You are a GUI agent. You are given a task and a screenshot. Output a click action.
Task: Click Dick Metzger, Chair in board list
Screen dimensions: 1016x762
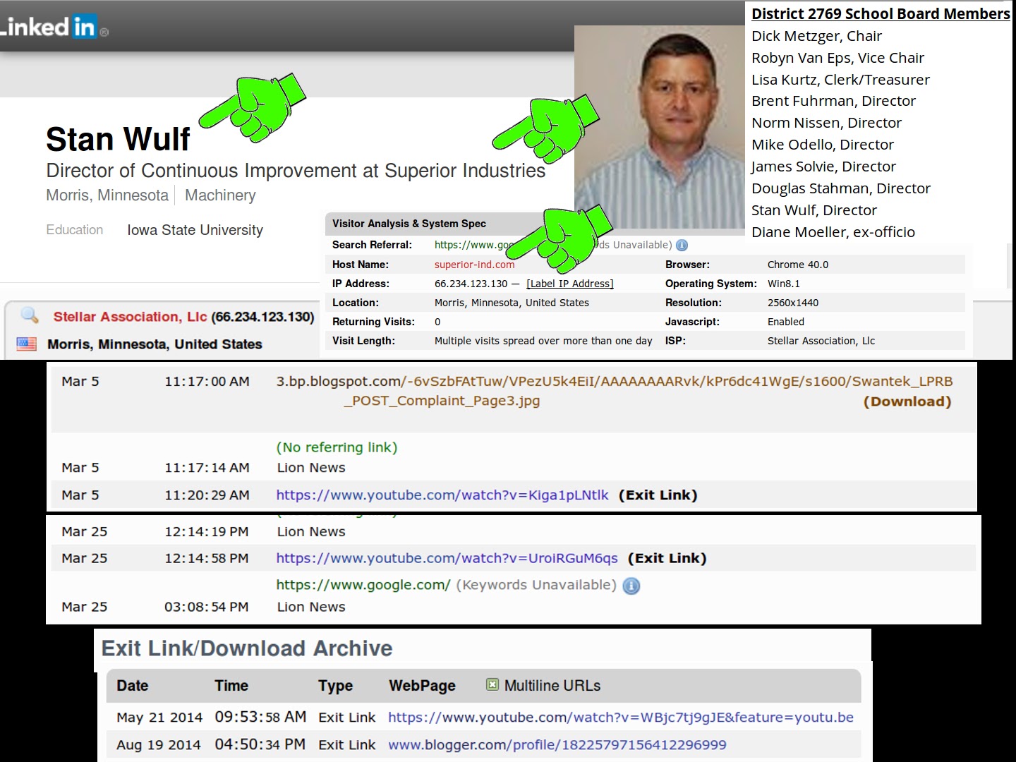[x=816, y=36]
